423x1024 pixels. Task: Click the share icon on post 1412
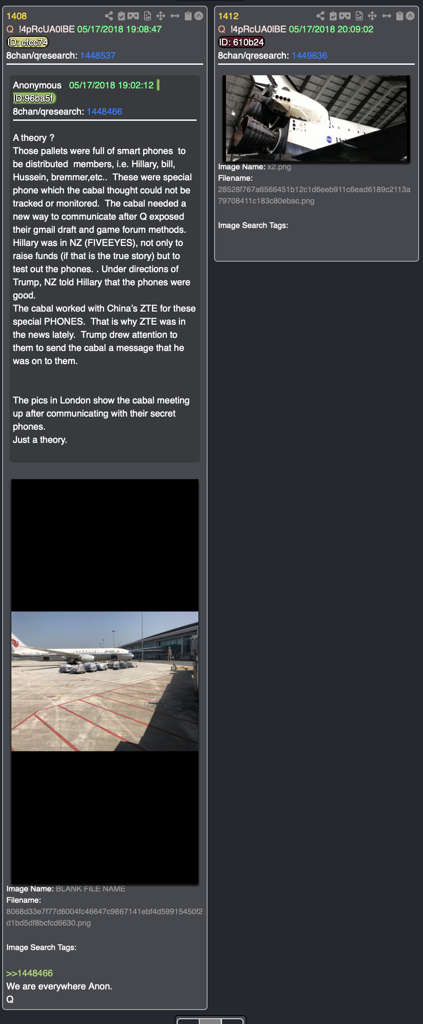pyautogui.click(x=321, y=16)
